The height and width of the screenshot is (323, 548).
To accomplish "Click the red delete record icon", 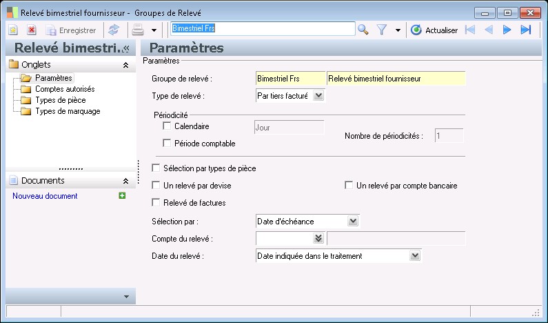I will click(32, 30).
